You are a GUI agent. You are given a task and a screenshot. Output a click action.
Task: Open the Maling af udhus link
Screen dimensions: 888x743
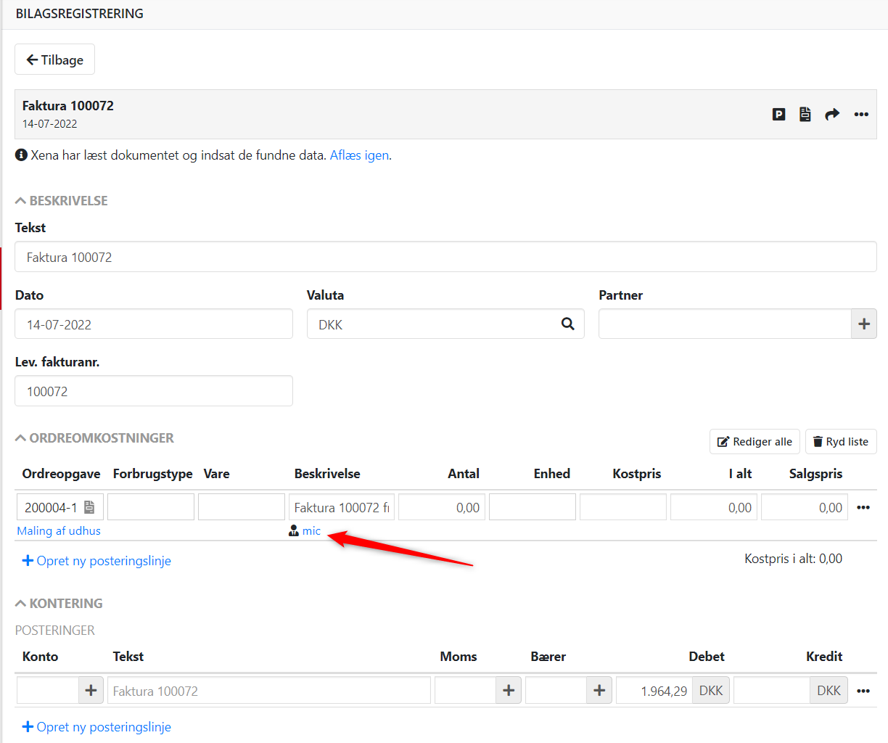point(59,530)
